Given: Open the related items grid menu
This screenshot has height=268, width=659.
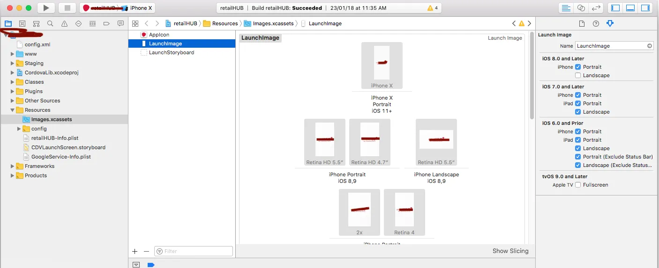Looking at the screenshot, I should [135, 23].
